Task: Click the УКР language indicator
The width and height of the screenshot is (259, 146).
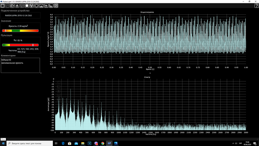Action: [x=240, y=143]
